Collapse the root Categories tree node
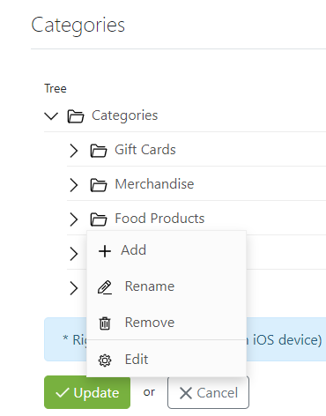This screenshot has height=416, width=326. (51, 116)
